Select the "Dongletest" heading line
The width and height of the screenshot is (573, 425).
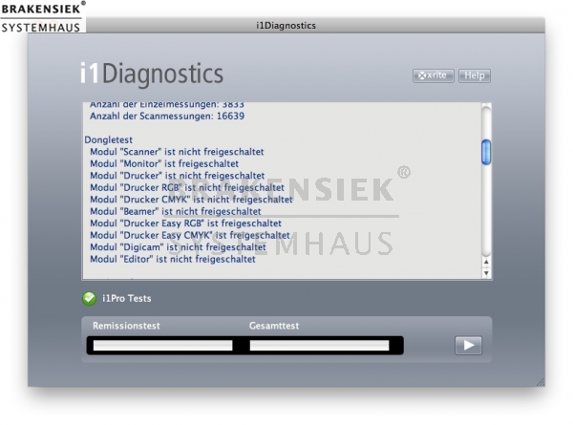[109, 140]
